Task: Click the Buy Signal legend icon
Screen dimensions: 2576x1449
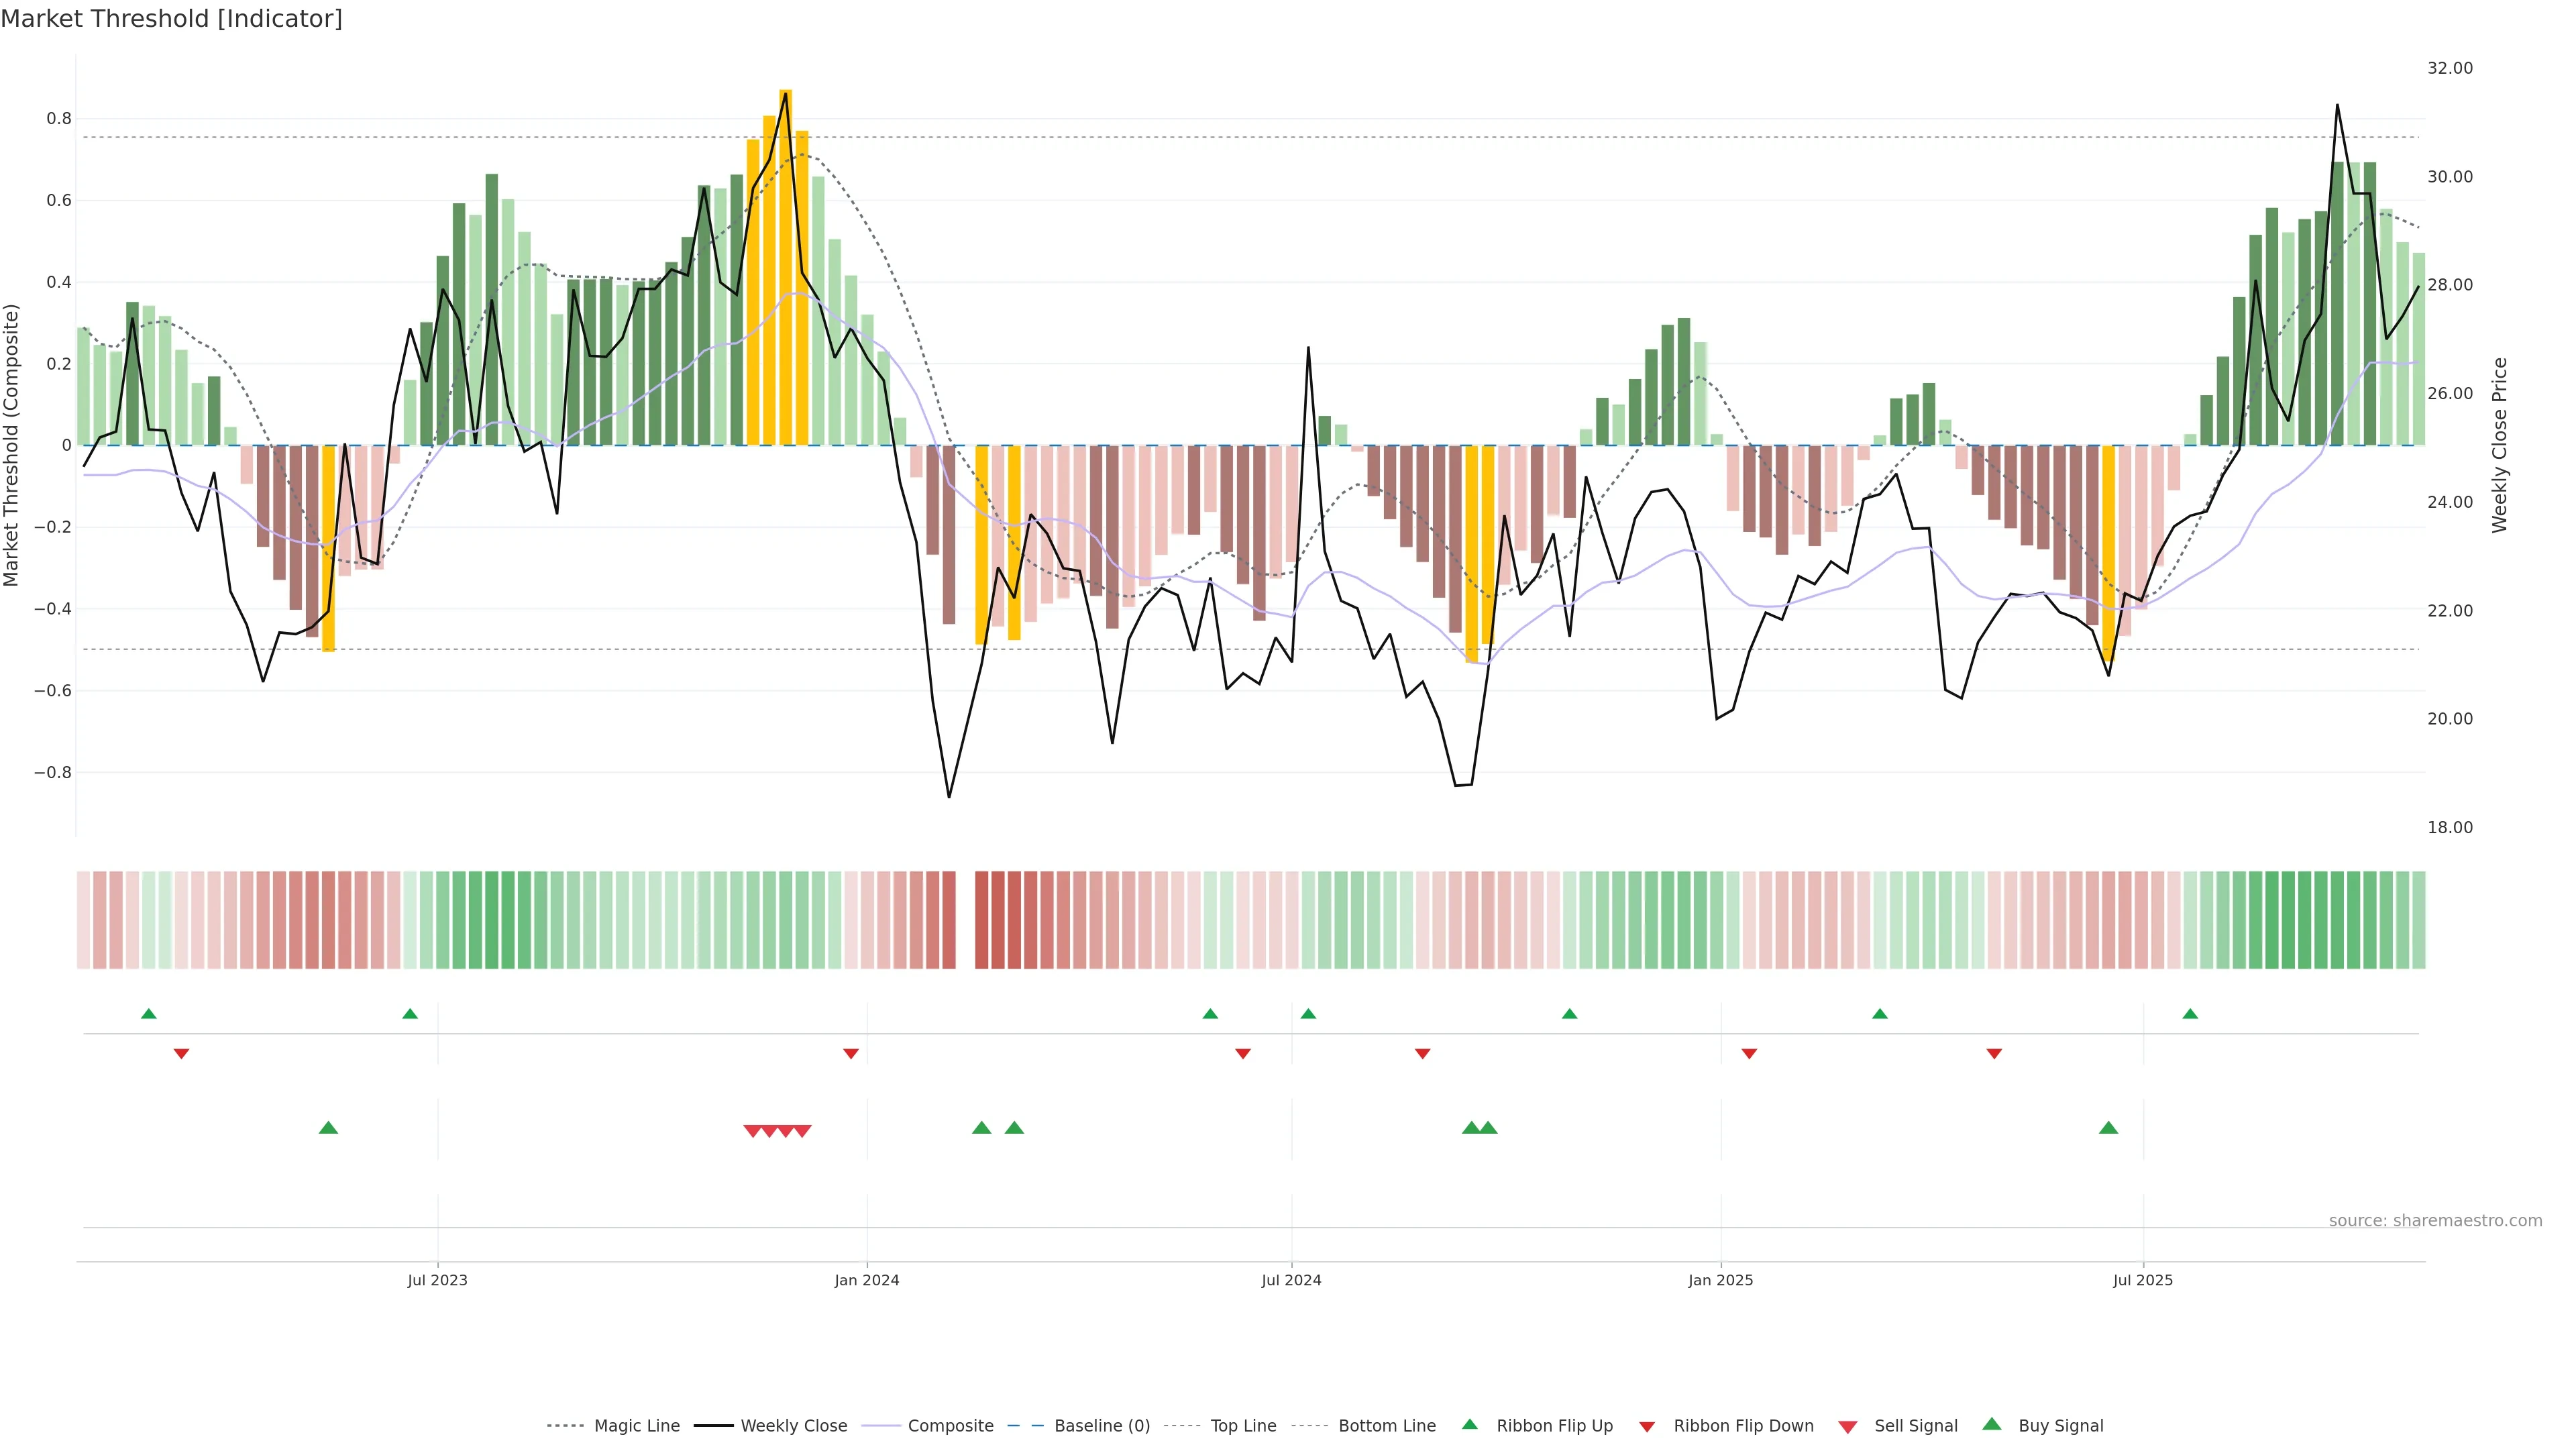Action: point(1992,1424)
